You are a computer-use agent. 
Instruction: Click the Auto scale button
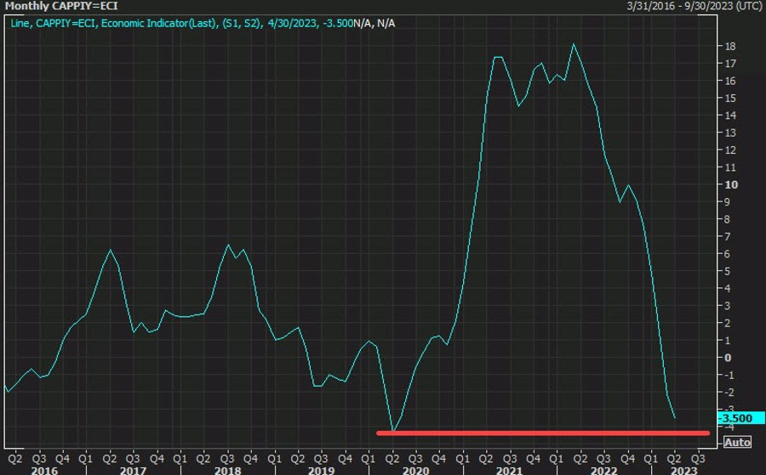click(737, 443)
